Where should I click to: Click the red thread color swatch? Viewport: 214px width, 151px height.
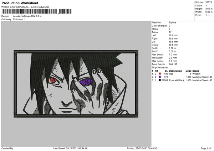click(x=160, y=74)
